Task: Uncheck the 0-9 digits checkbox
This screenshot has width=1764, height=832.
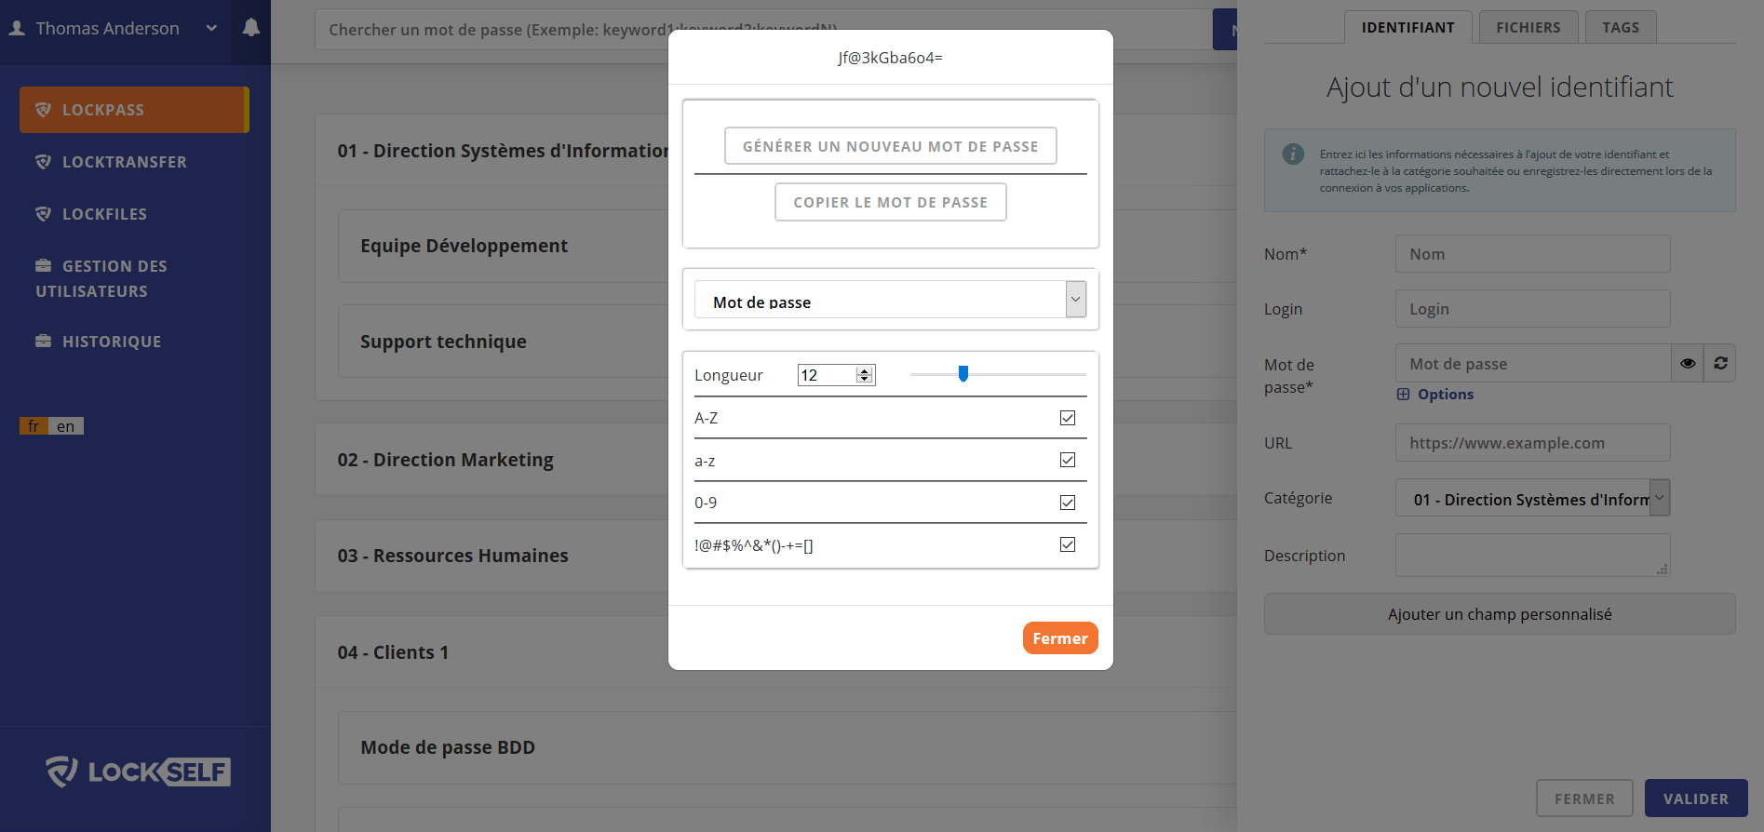Action: click(x=1068, y=503)
